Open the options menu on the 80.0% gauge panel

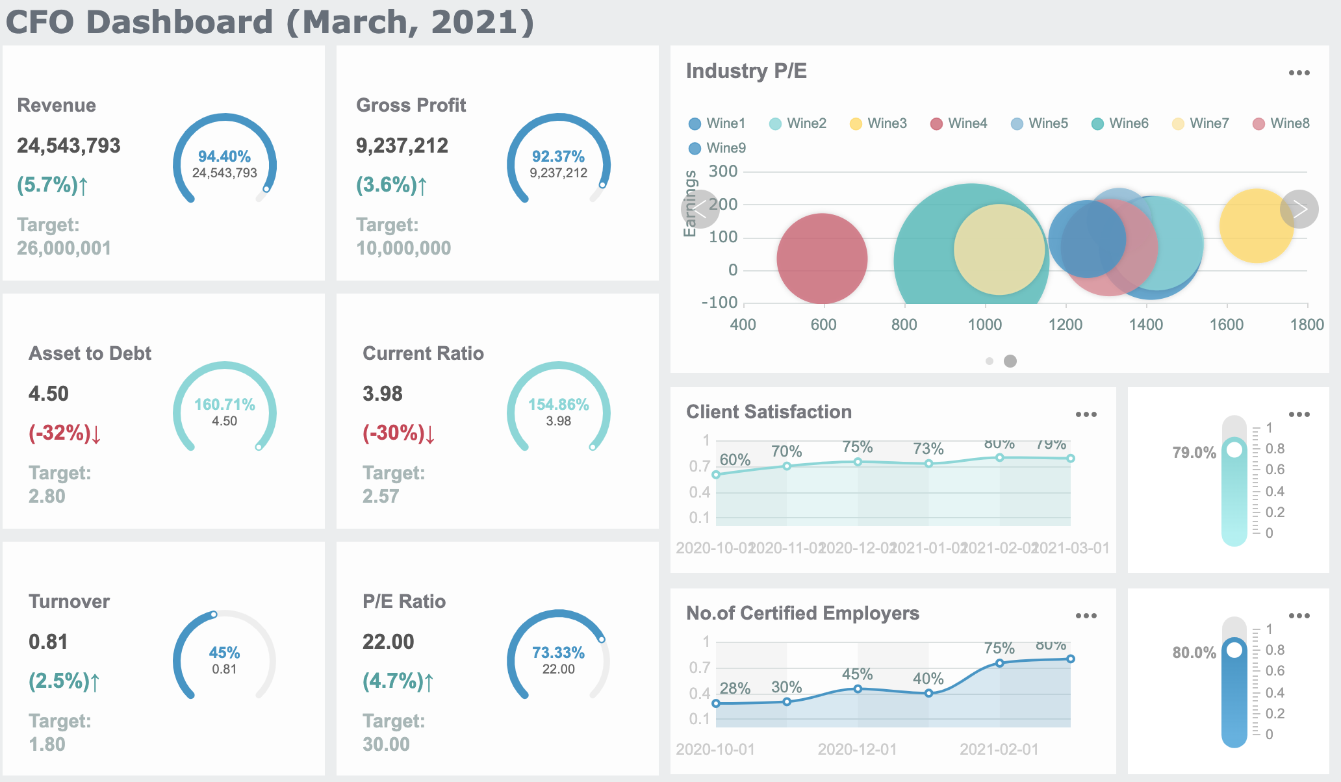[x=1299, y=615]
